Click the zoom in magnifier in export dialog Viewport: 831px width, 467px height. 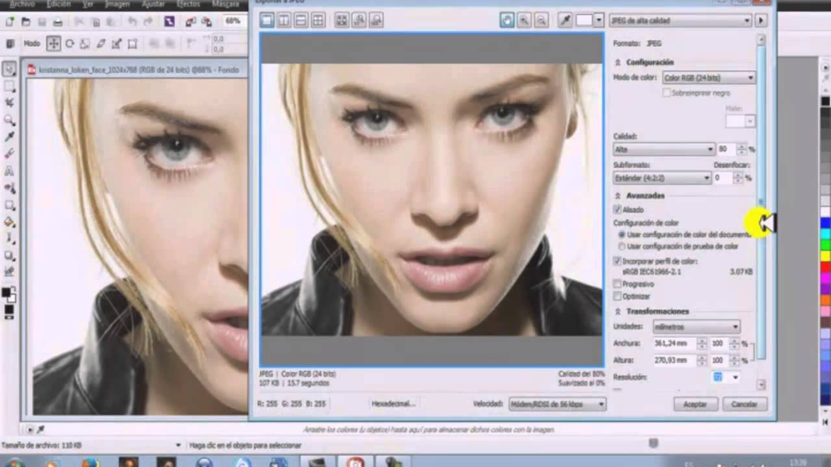pos(523,21)
